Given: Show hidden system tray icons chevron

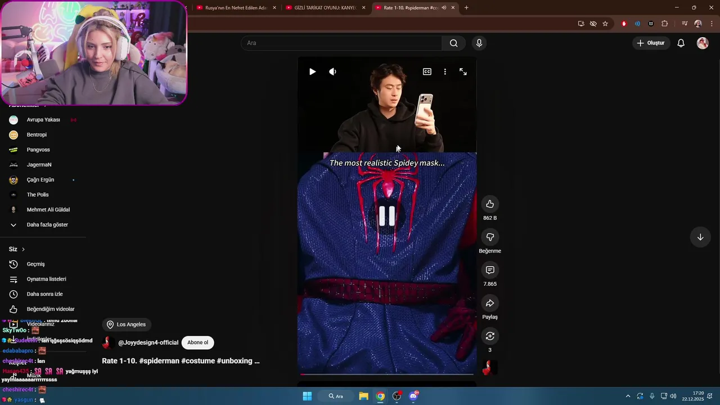Looking at the screenshot, I should click(x=628, y=396).
